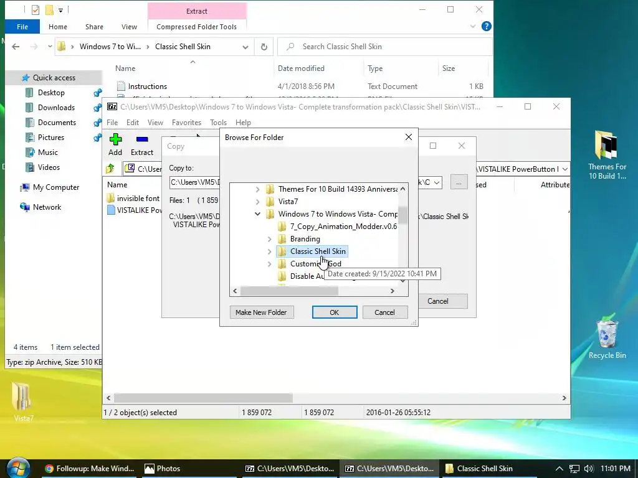
Task: Click Cancel in the Copy dialog
Action: click(x=443, y=301)
